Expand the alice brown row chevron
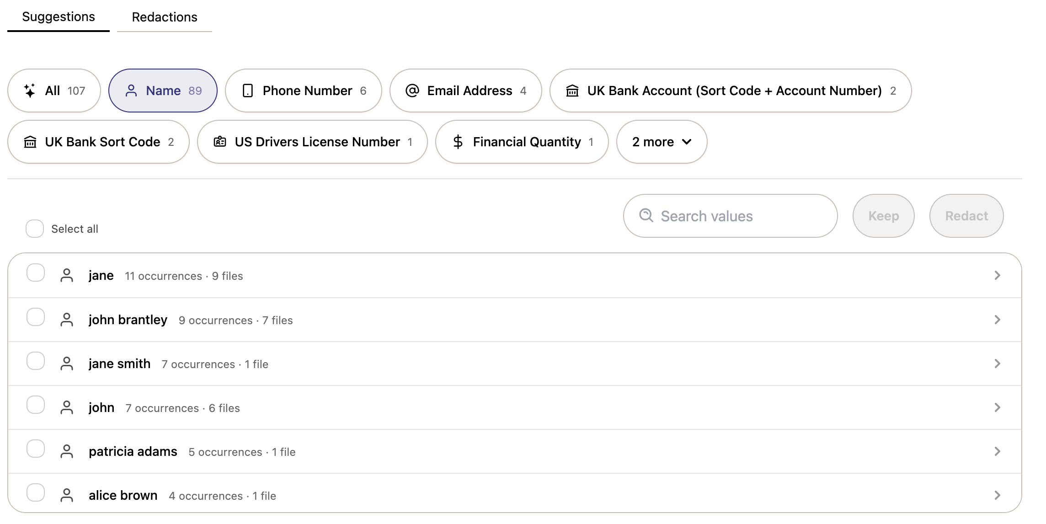 [998, 495]
